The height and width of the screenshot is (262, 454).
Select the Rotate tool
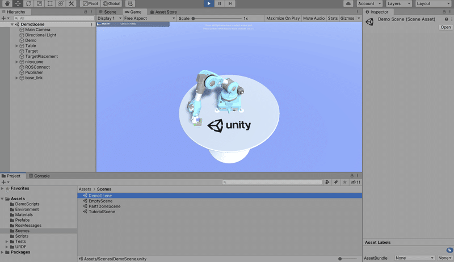click(28, 3)
